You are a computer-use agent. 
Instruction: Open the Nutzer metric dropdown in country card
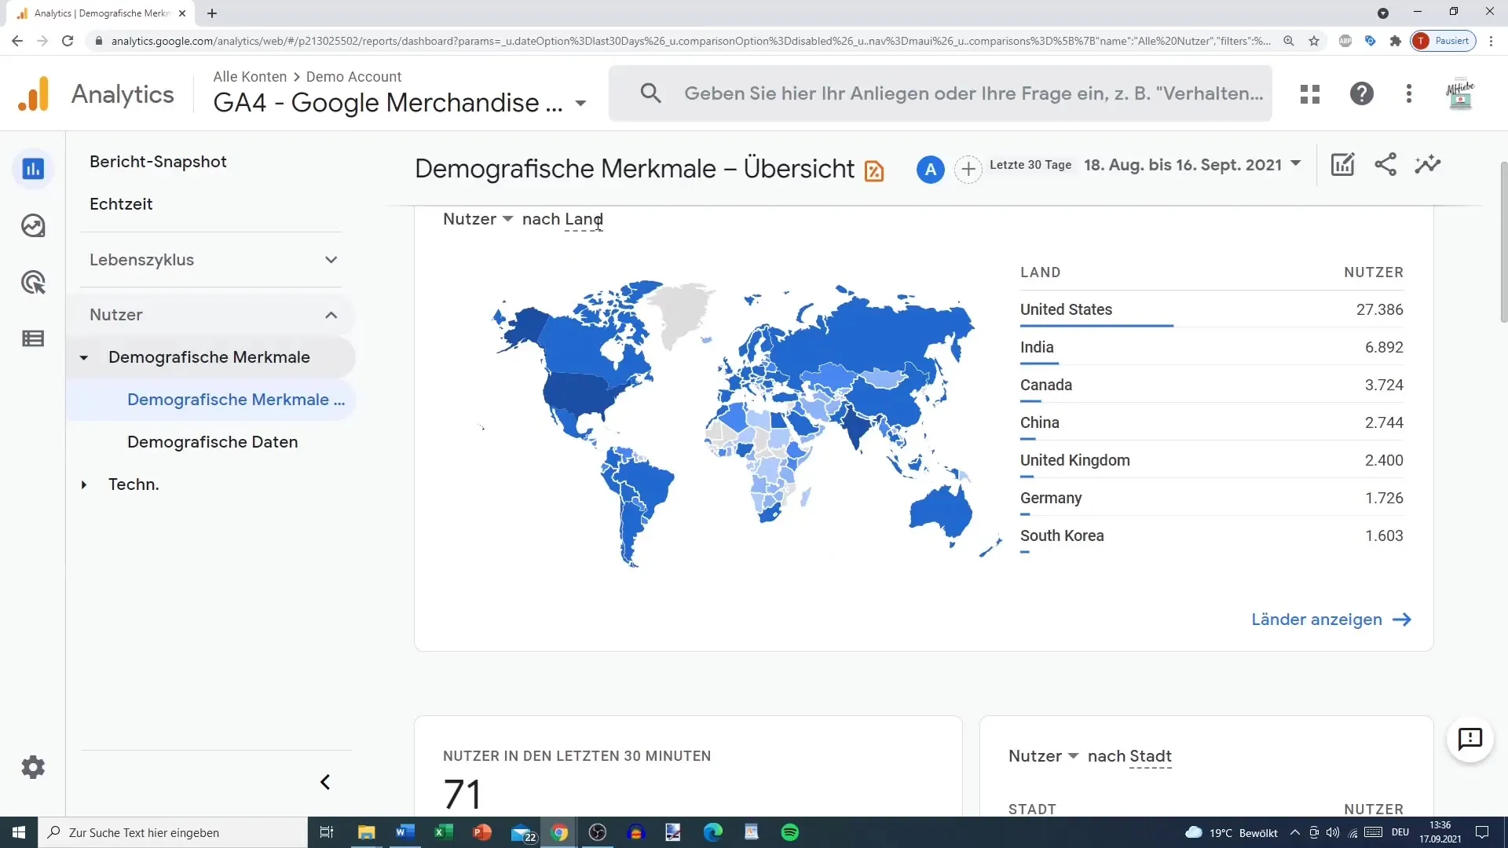point(478,219)
